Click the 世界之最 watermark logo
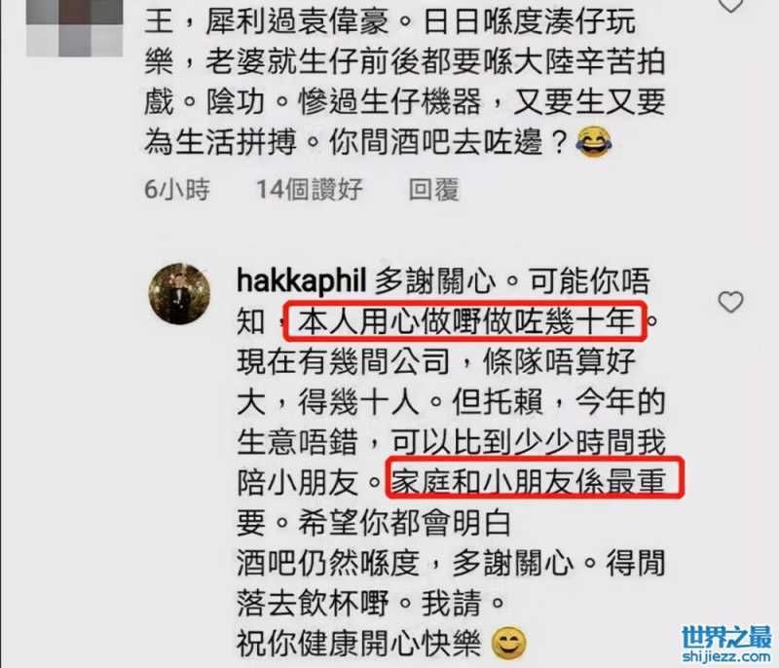The height and width of the screenshot is (668, 779). click(726, 637)
